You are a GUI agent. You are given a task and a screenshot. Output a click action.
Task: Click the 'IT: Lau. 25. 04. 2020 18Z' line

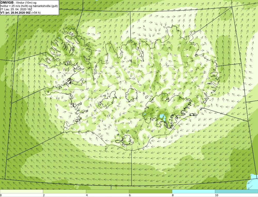pyautogui.click(x=16, y=9)
